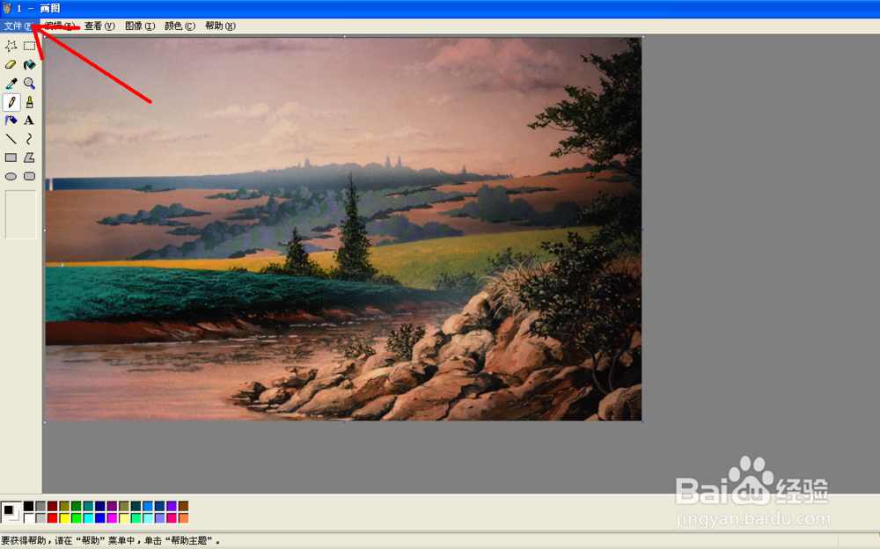Select the rectangular Select tool
Screen dimensions: 880x549
click(29, 46)
